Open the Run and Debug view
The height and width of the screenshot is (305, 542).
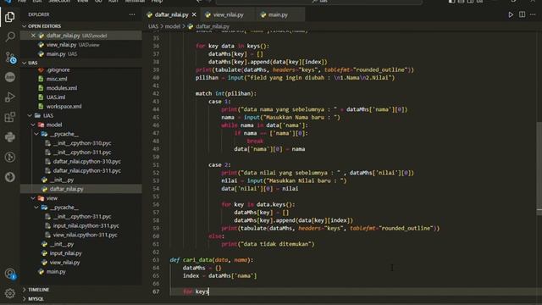click(x=9, y=97)
